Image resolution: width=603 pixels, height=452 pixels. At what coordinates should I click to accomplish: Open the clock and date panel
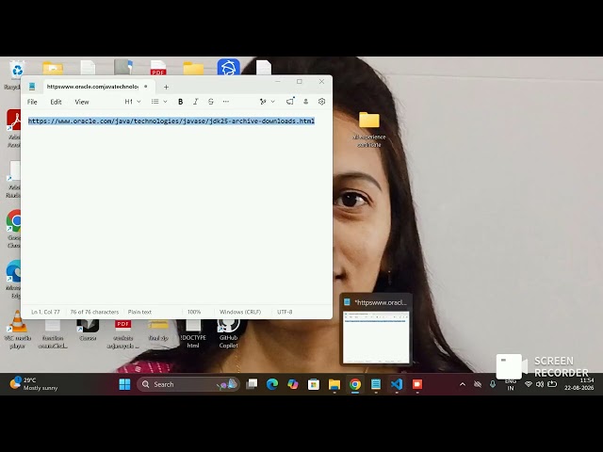(x=579, y=384)
